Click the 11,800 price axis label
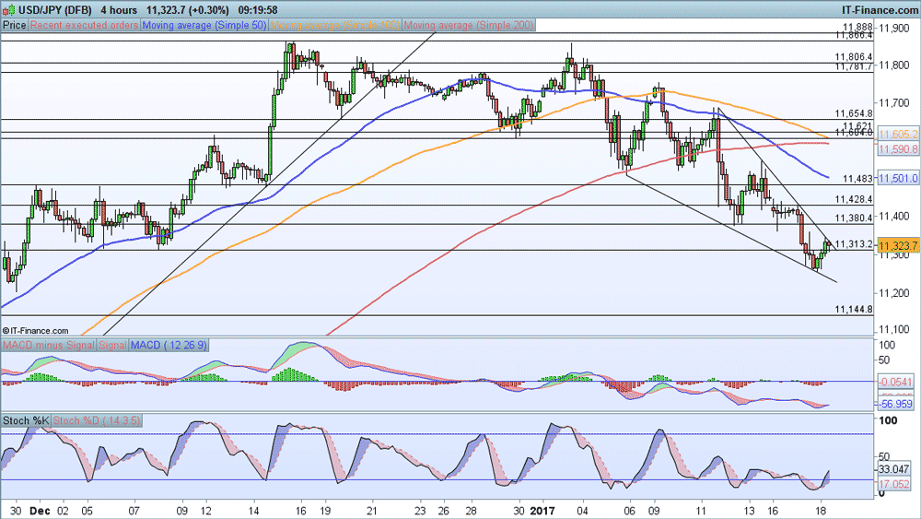This screenshot has width=921, height=519. click(x=893, y=65)
